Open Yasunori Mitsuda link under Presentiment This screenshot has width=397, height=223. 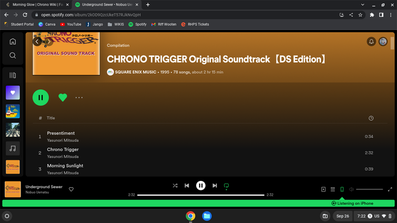(63, 140)
